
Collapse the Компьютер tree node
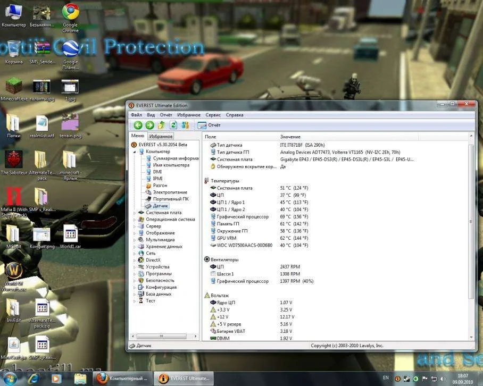click(135, 152)
